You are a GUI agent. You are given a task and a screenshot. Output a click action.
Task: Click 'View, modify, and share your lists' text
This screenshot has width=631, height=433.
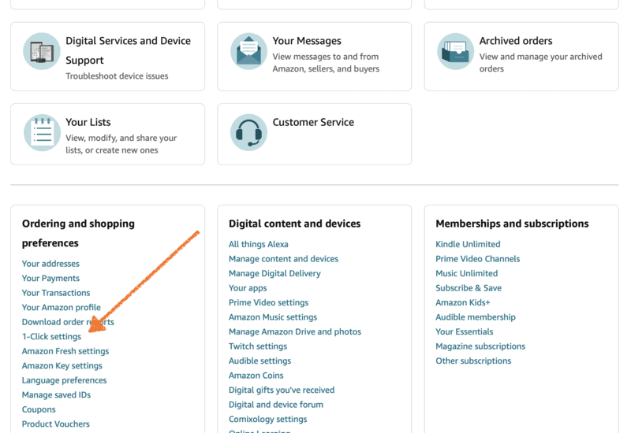[x=121, y=144]
